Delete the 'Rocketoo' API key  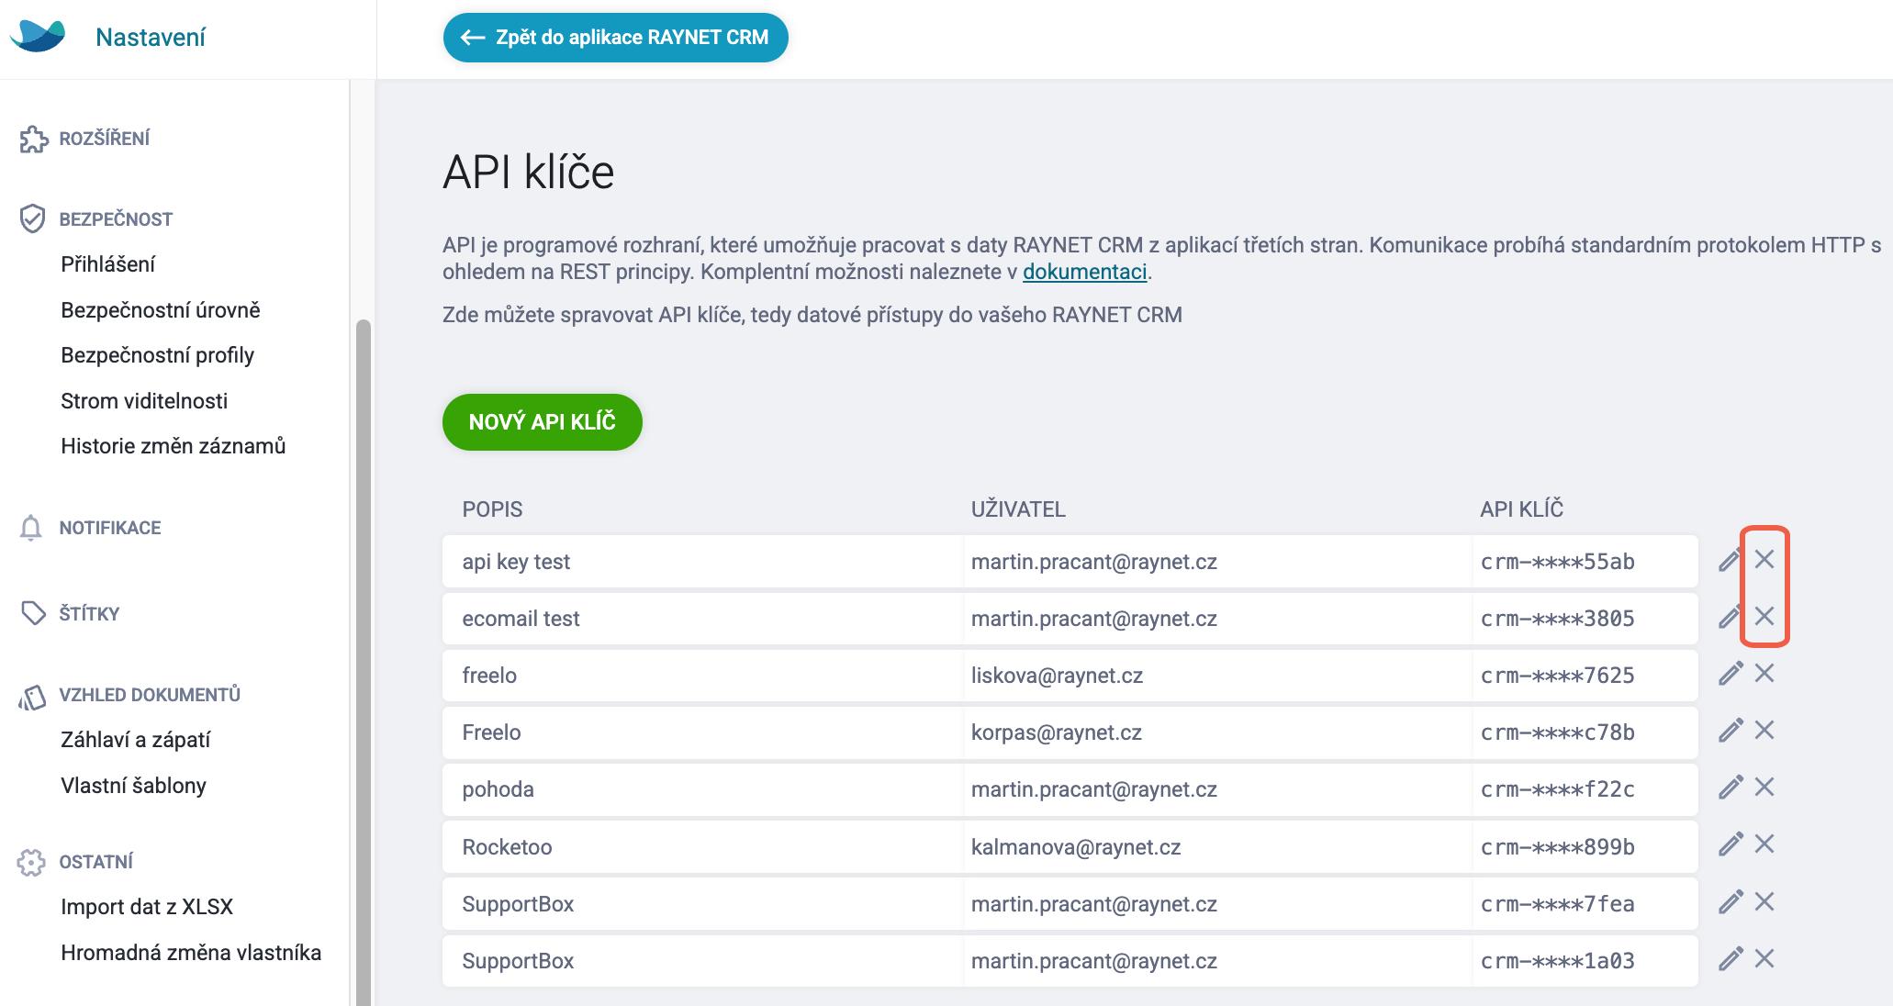(1764, 844)
